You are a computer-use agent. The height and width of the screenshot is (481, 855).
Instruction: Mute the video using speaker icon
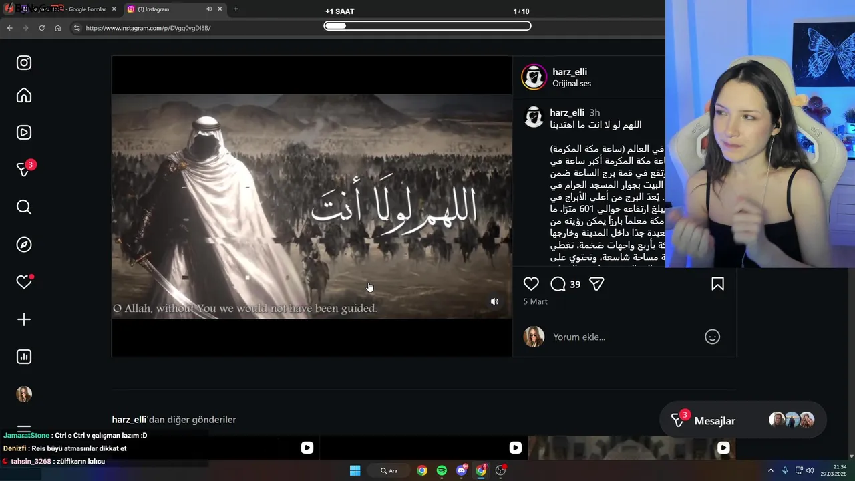[x=494, y=302]
